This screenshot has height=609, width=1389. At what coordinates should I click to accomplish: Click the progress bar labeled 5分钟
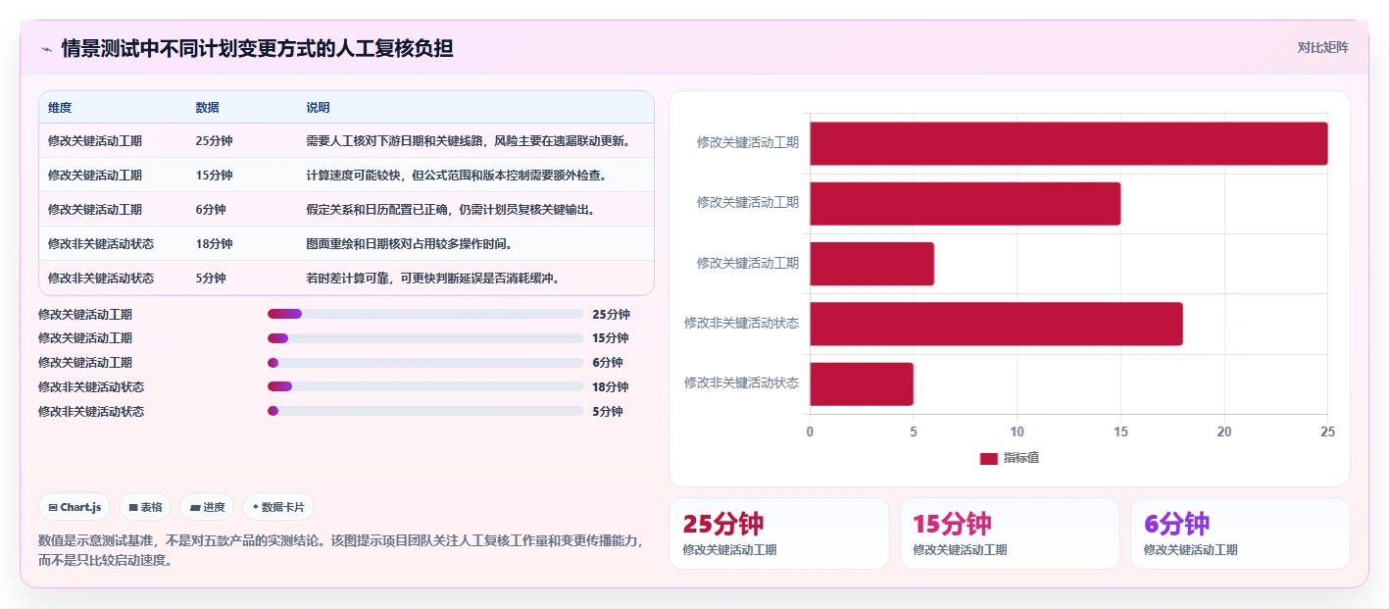(425, 411)
